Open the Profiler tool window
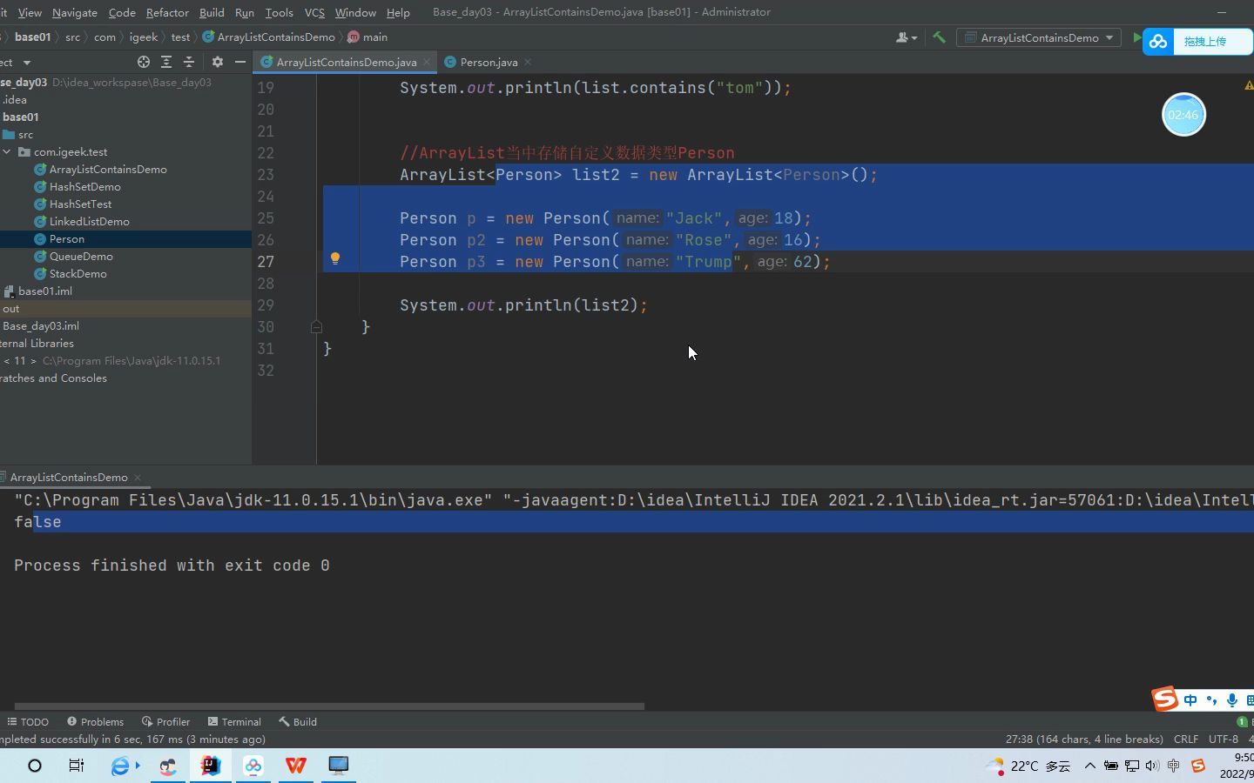The image size is (1254, 783). (166, 722)
